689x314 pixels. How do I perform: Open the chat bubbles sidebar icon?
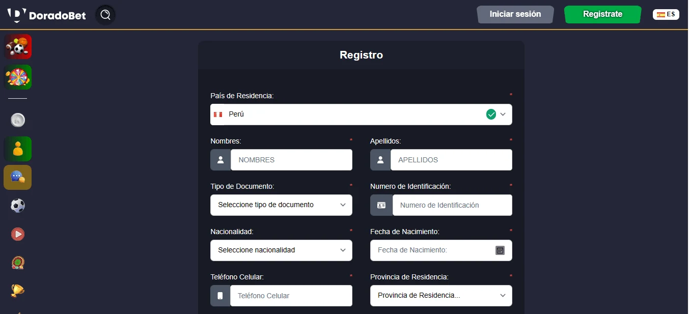tap(18, 177)
